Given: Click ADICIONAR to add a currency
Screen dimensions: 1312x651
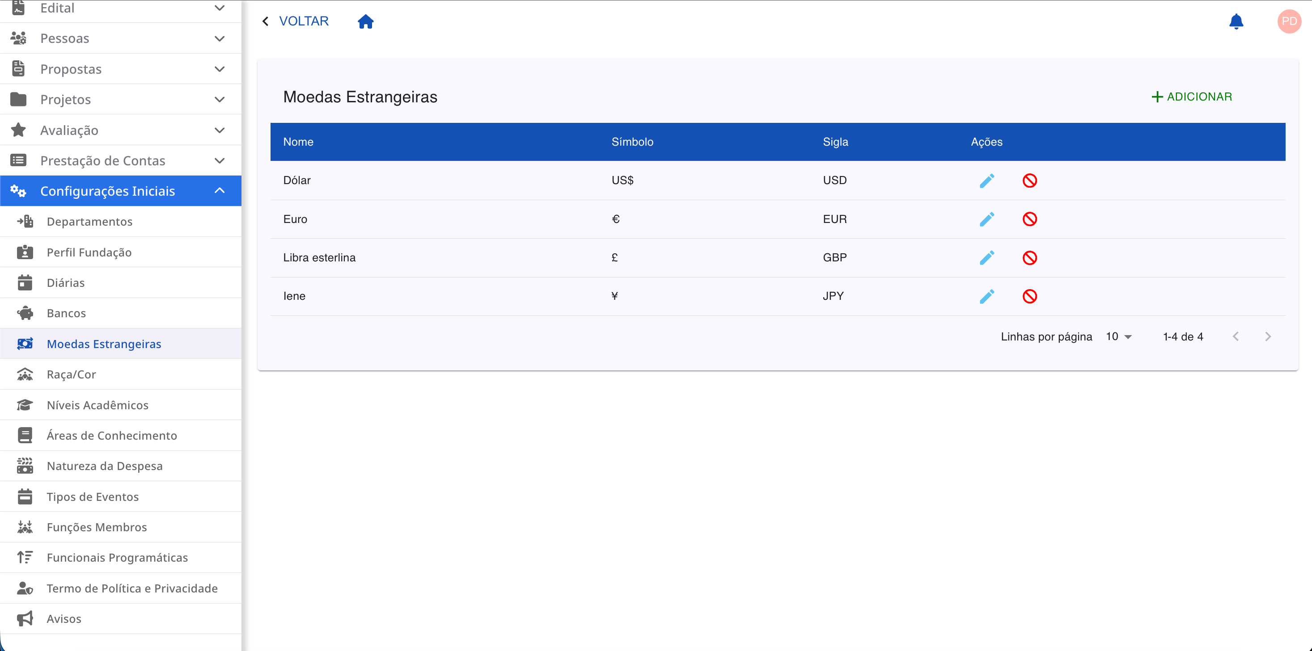Looking at the screenshot, I should (x=1192, y=97).
